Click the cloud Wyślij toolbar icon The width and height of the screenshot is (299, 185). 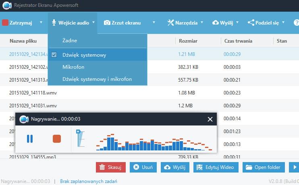click(x=216, y=23)
